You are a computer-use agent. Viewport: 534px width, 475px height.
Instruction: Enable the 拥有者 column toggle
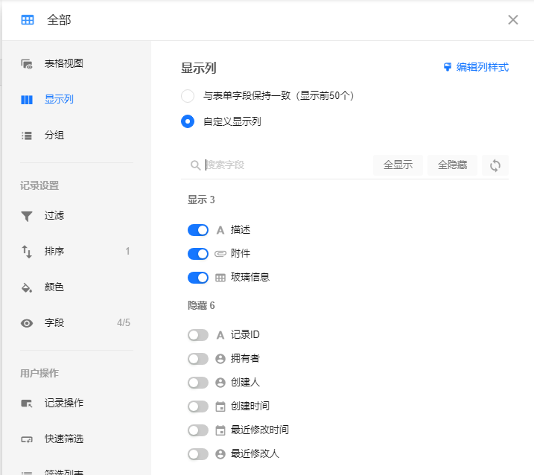tap(198, 359)
